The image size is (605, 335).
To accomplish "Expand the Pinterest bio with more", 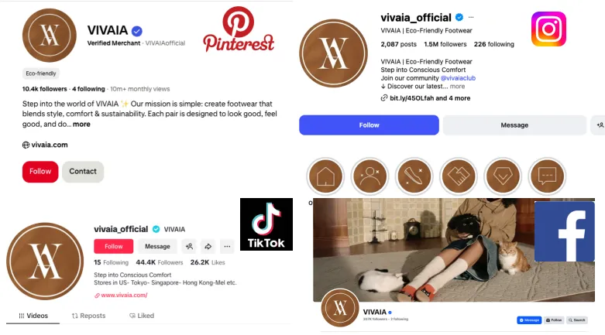I will click(x=81, y=124).
